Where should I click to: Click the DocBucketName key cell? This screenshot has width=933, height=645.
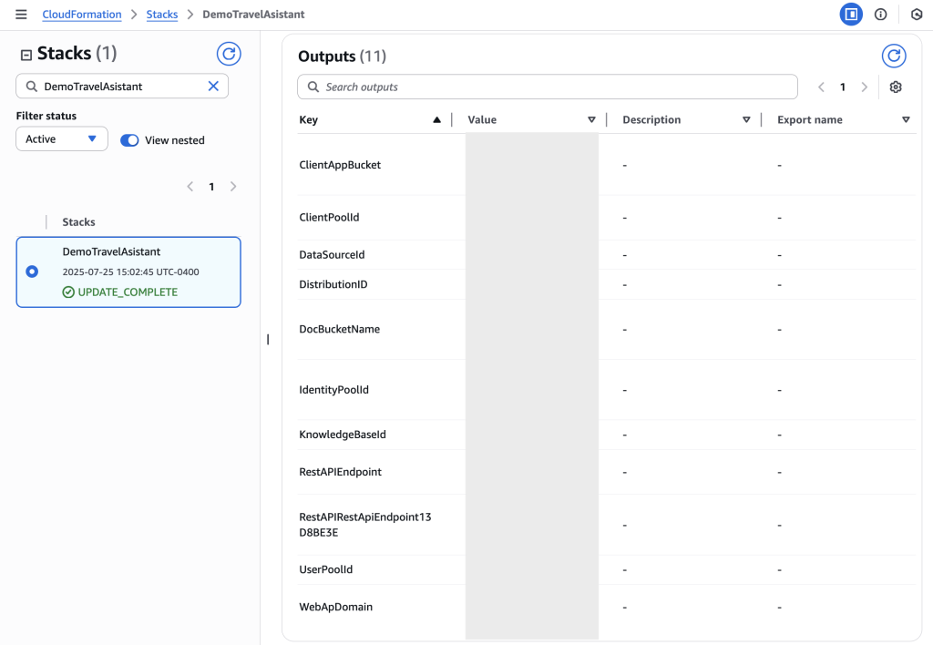tap(339, 329)
